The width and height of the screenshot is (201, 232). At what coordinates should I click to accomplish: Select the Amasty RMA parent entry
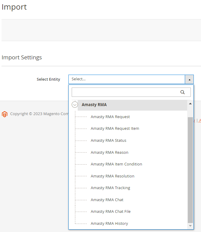tap(132, 105)
